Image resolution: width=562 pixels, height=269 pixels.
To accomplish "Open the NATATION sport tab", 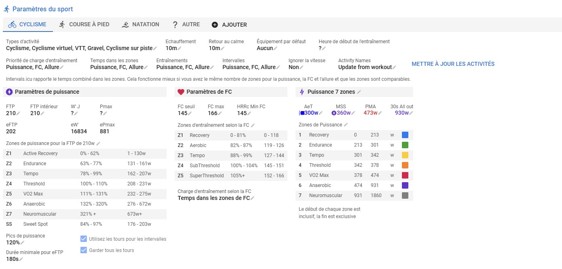I will [x=140, y=25].
